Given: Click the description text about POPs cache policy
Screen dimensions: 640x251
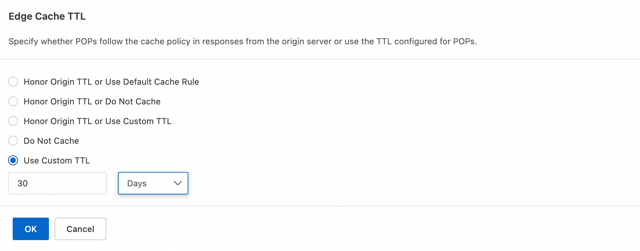Looking at the screenshot, I should [x=243, y=41].
